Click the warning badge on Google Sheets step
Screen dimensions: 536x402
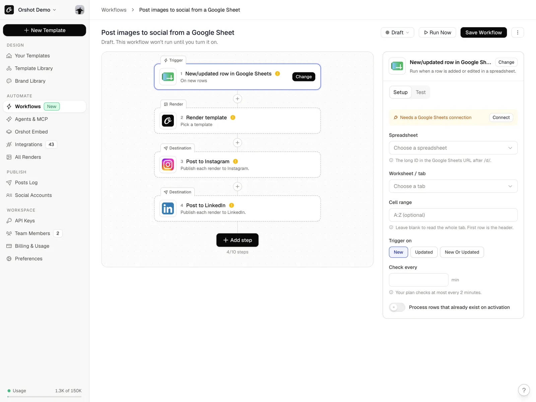pos(277,74)
